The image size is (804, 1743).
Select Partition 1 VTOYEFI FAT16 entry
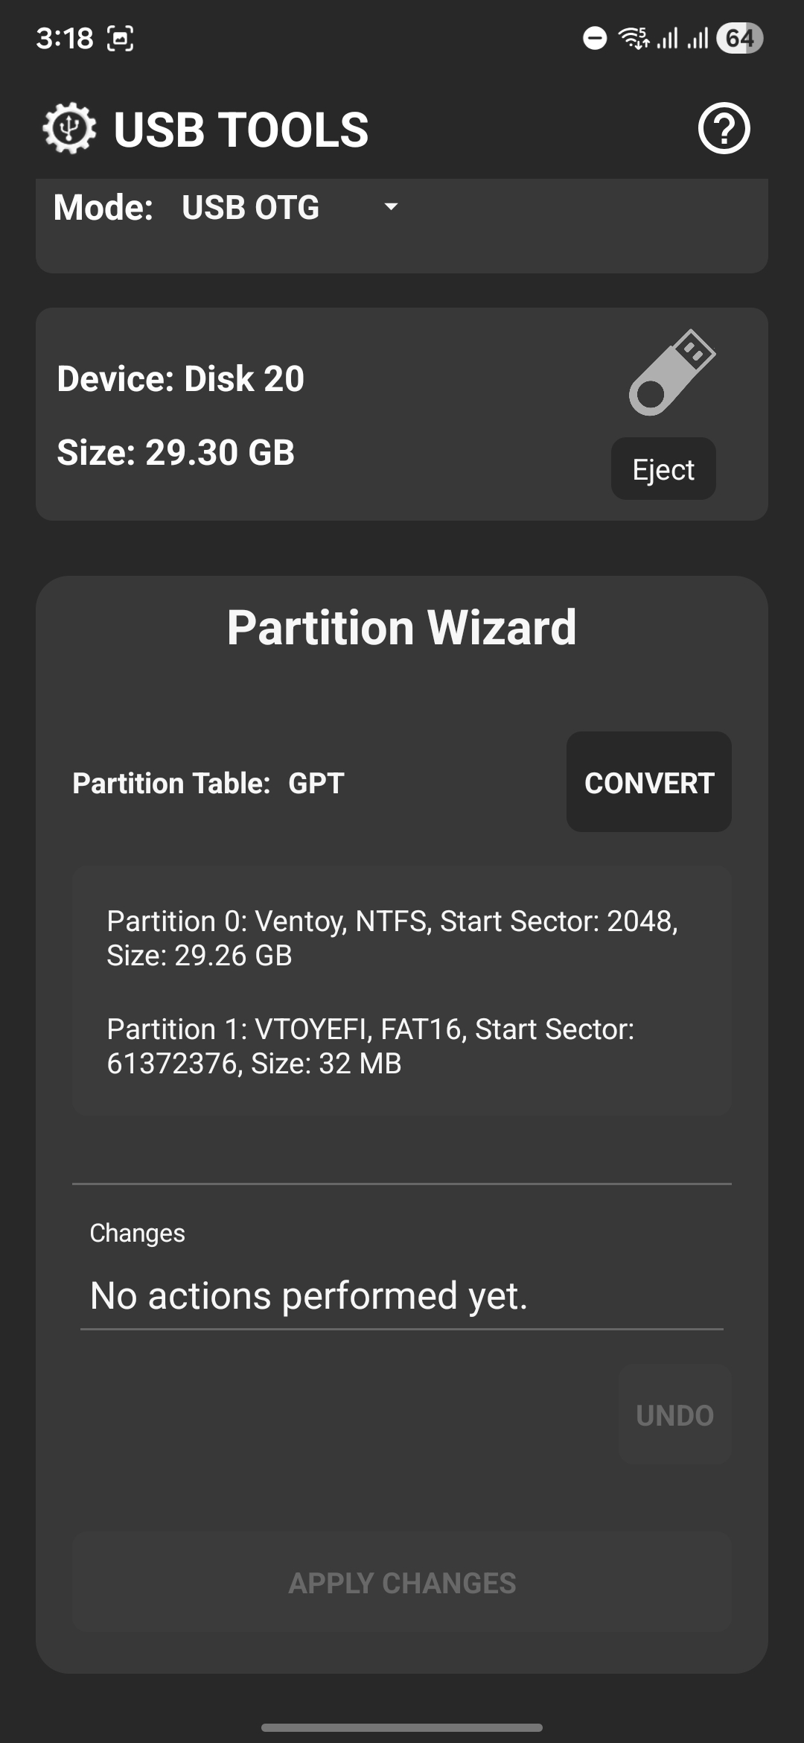tap(370, 1046)
